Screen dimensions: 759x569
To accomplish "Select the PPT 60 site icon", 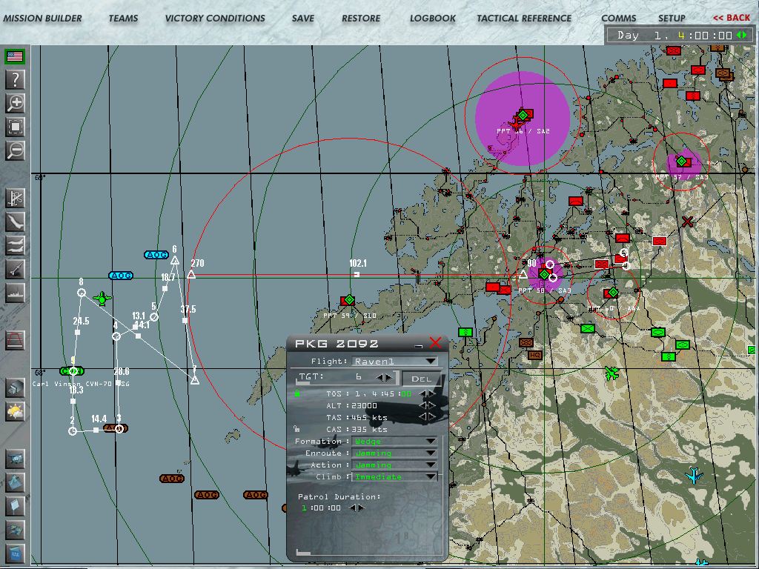I will 612,293.
